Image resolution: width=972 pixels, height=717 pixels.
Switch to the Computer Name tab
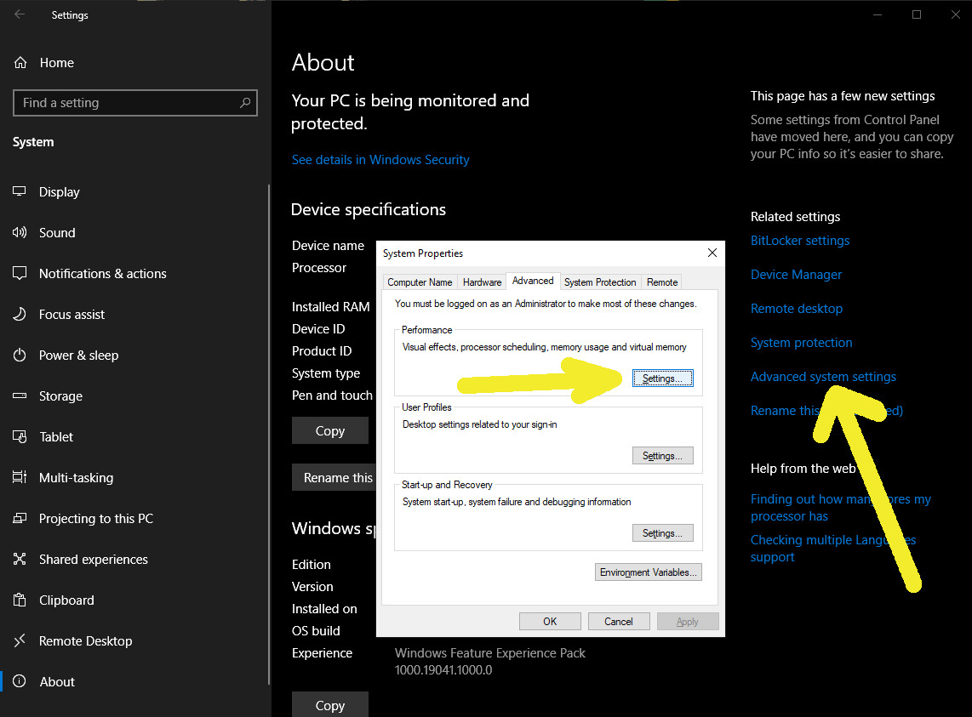(420, 282)
